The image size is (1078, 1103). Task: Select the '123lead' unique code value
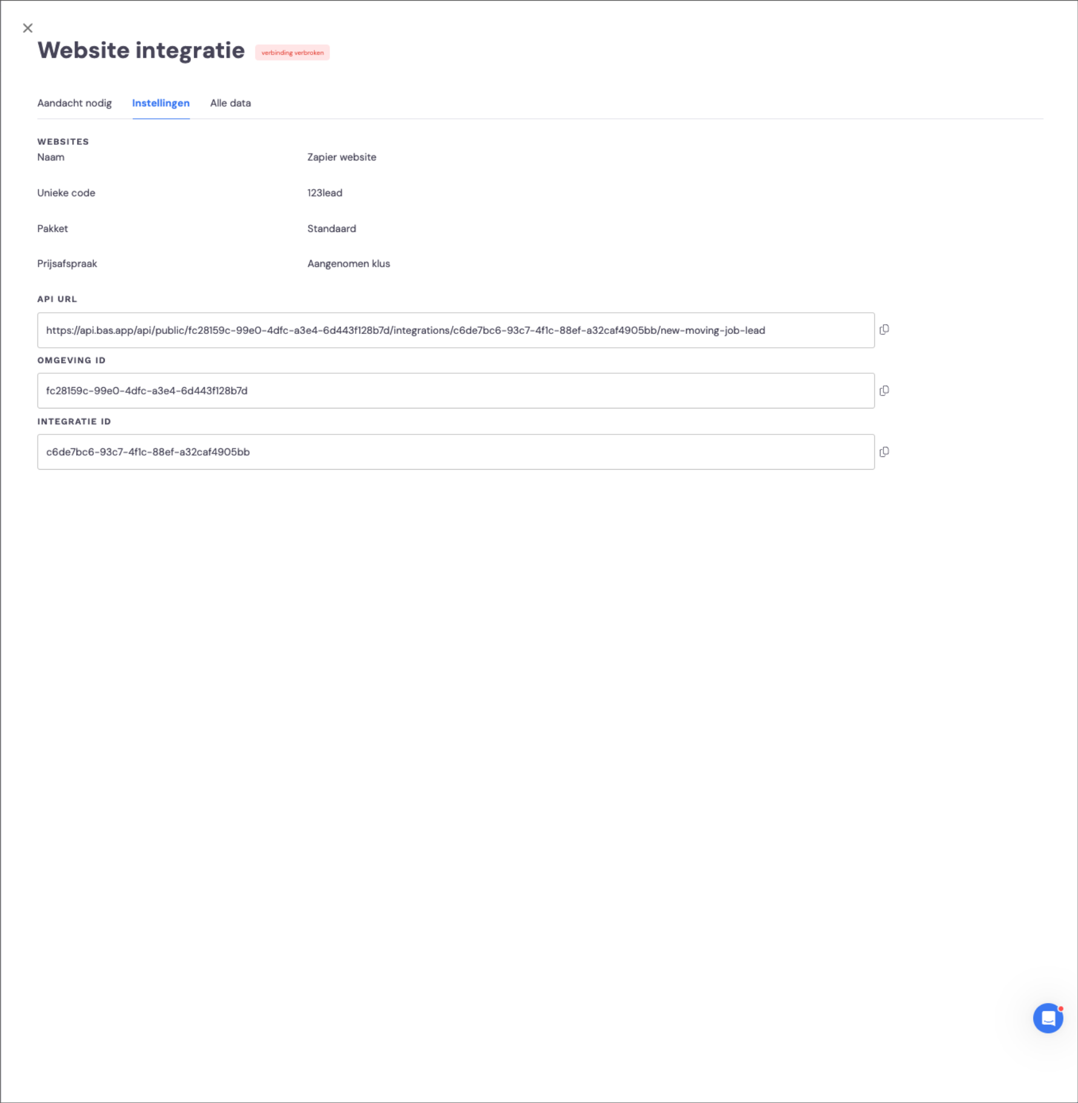pyautogui.click(x=325, y=193)
